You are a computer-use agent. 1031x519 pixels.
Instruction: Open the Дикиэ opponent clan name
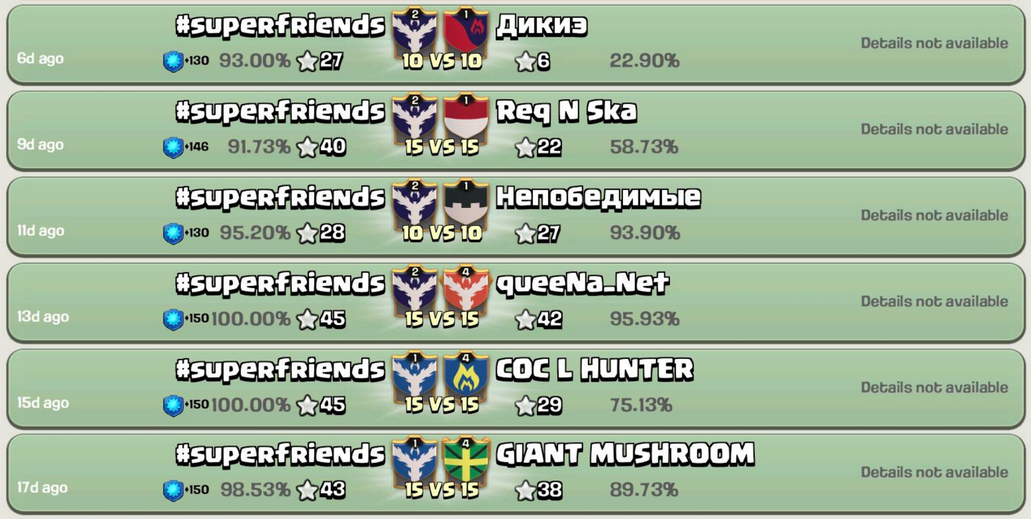click(542, 26)
